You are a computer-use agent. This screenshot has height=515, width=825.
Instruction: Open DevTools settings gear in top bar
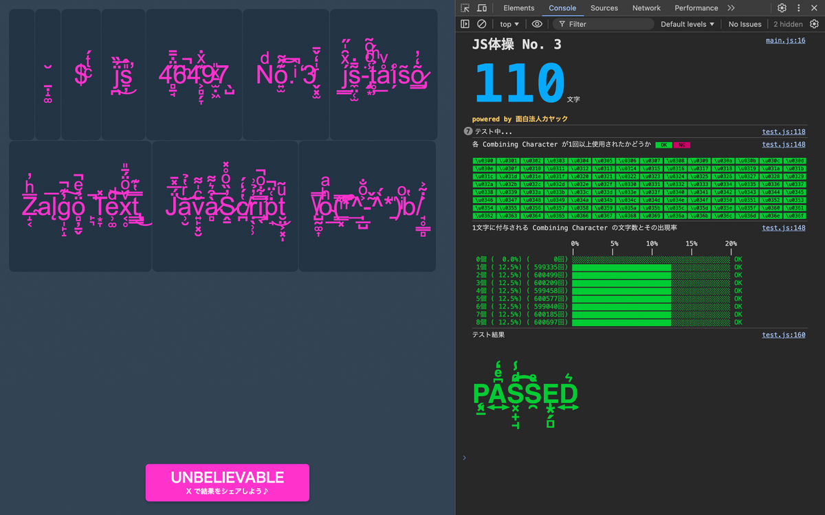[x=782, y=8]
